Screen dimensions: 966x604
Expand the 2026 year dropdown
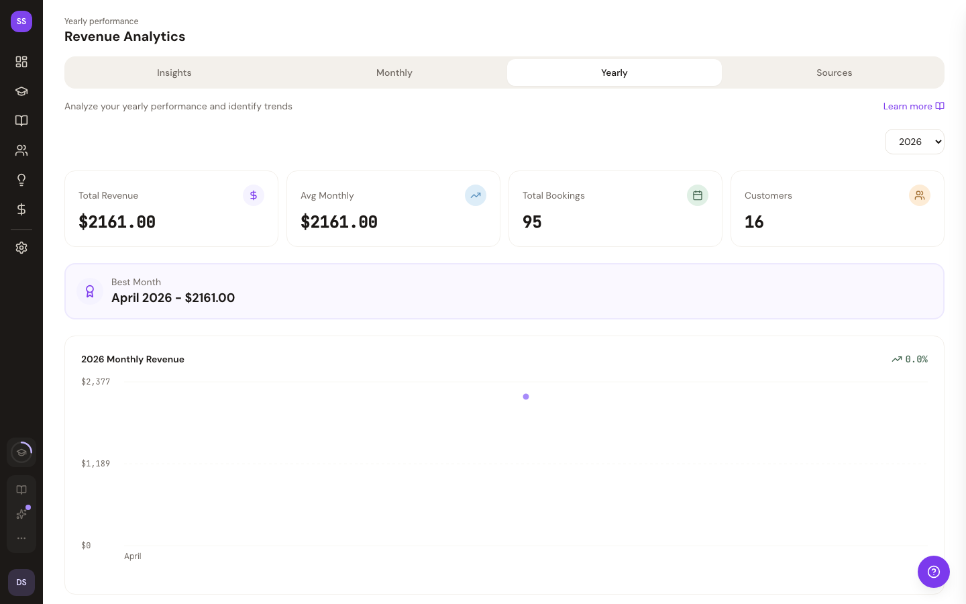pos(914,142)
